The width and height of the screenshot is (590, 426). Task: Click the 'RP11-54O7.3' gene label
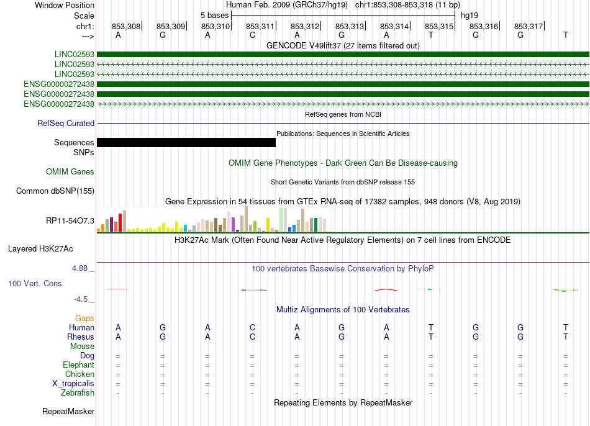click(70, 220)
